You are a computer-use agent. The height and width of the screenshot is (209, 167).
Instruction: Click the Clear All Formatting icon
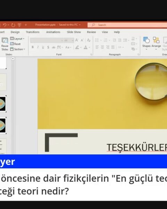(89, 40)
